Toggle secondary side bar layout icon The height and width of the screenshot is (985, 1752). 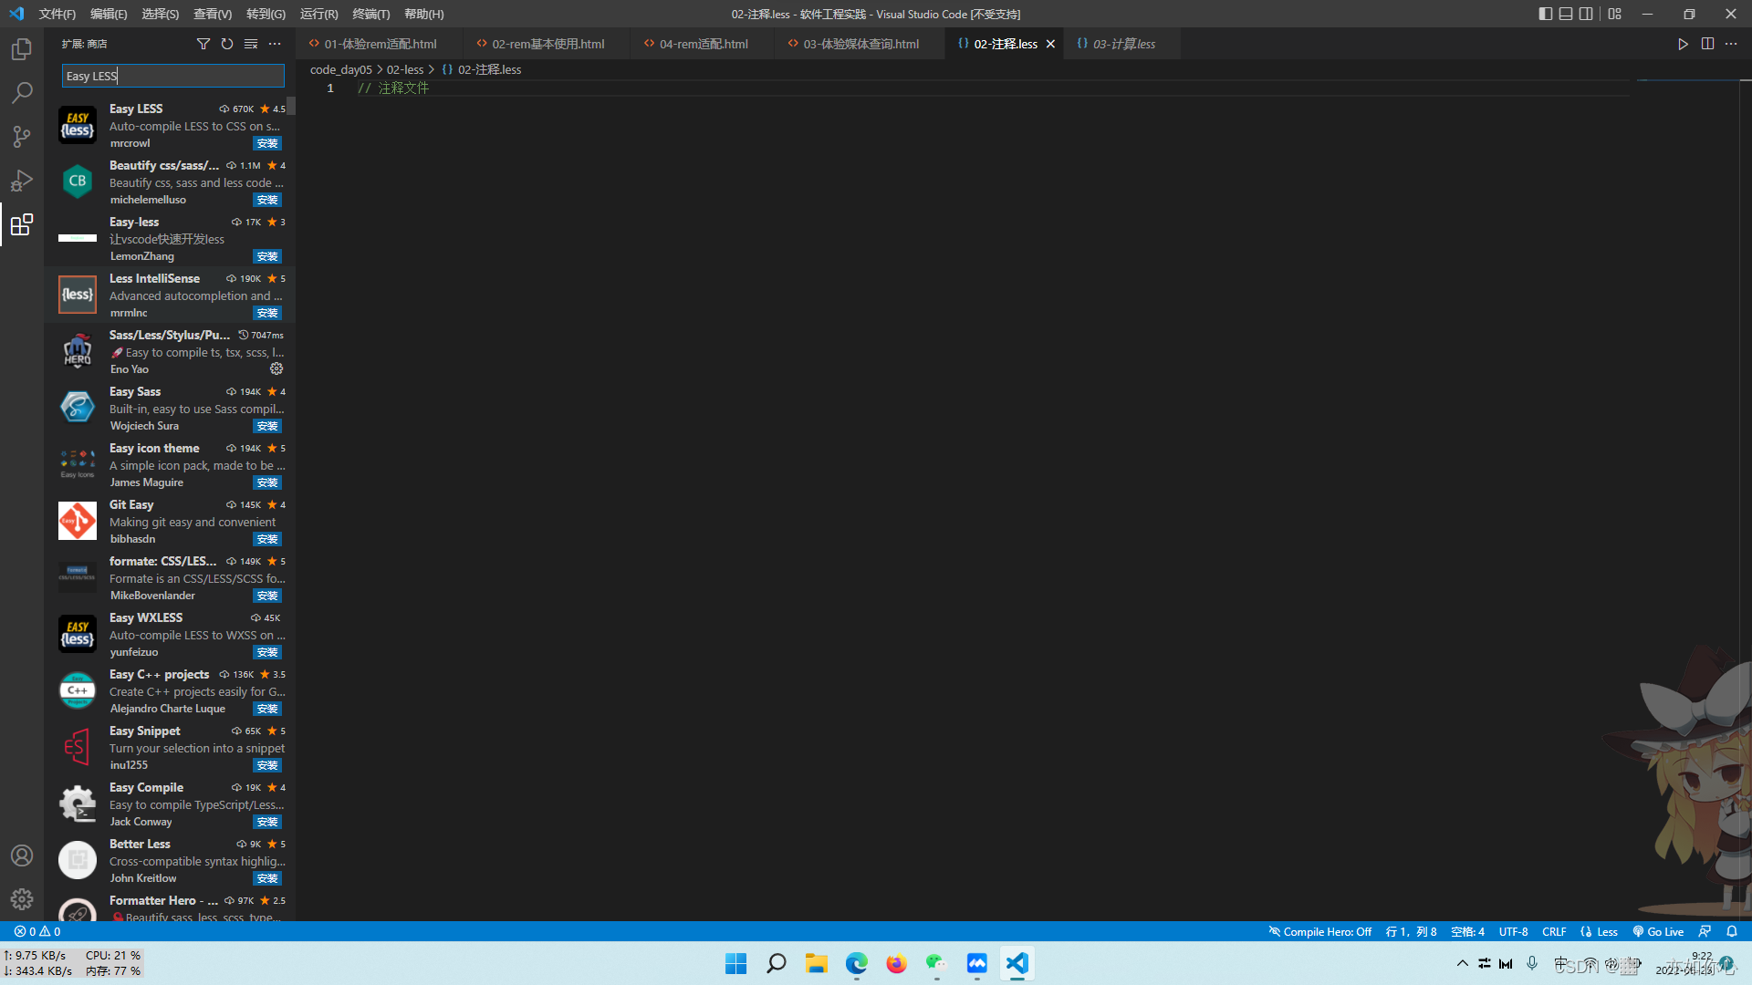(1586, 14)
